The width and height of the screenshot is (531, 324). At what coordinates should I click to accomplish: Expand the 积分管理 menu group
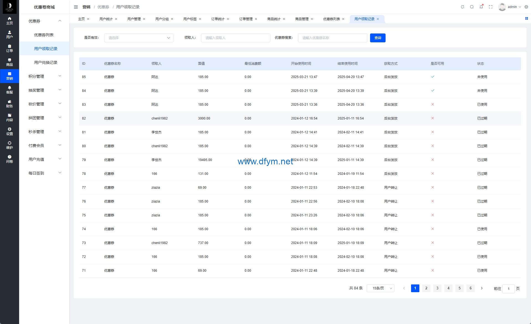tap(44, 76)
